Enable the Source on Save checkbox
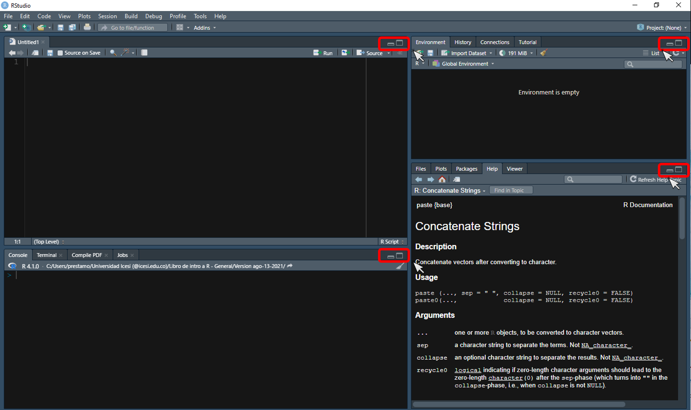This screenshot has width=691, height=410. click(x=60, y=53)
